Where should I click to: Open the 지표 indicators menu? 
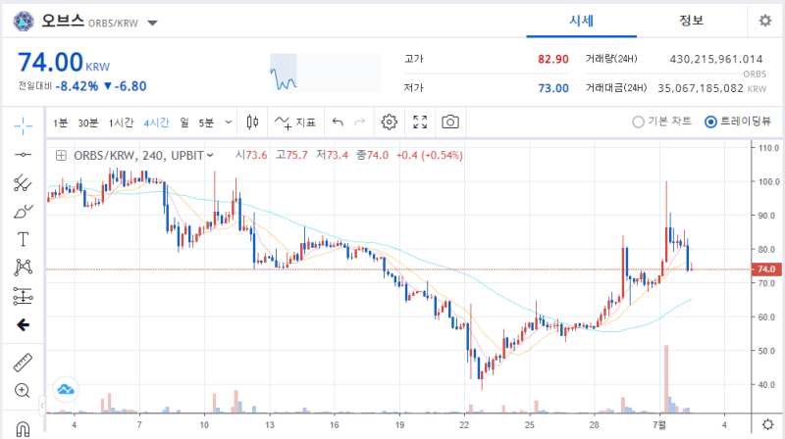tap(295, 122)
